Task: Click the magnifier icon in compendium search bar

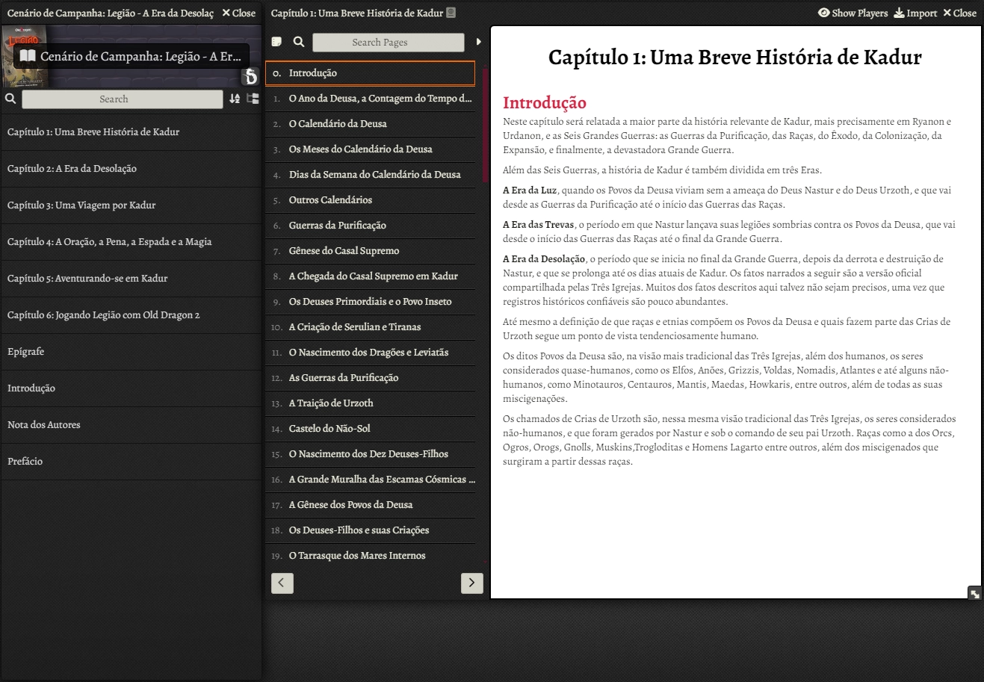Action: pos(10,99)
